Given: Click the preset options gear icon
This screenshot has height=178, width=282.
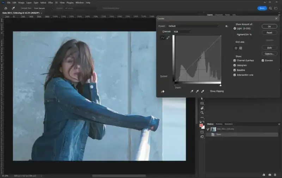Looking at the screenshot, I should tap(227, 26).
